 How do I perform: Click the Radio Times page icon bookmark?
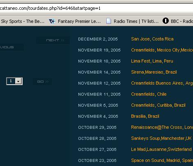click(x=108, y=21)
